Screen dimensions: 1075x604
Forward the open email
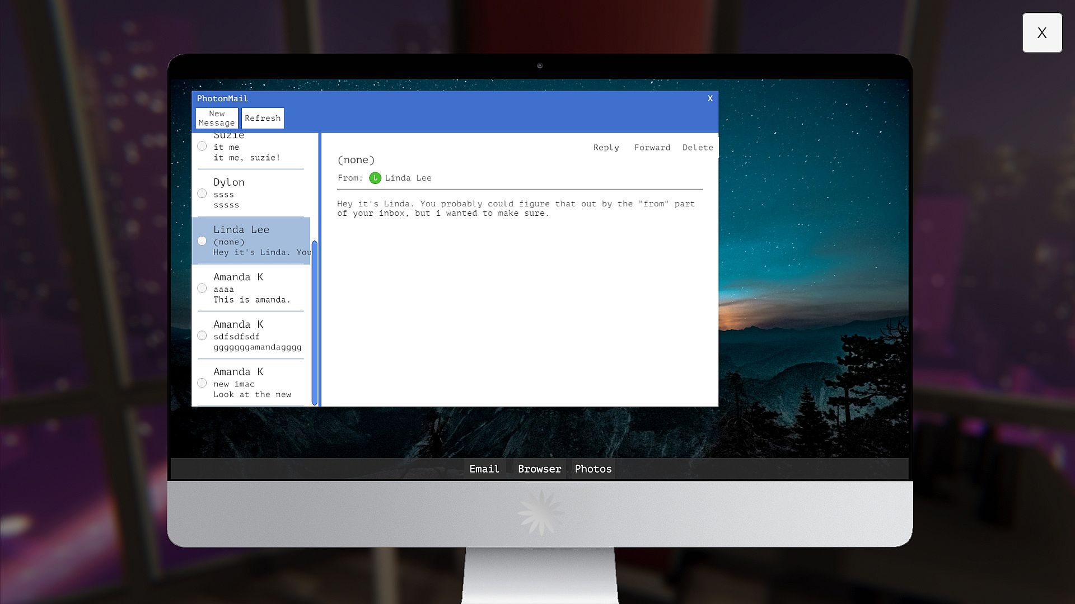[652, 148]
